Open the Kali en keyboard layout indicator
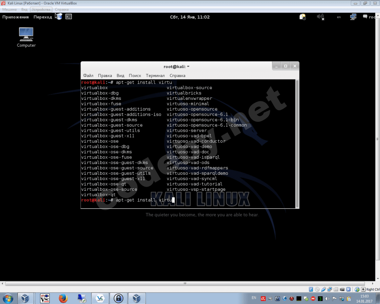The width and height of the screenshot is (380, 304). point(339,17)
